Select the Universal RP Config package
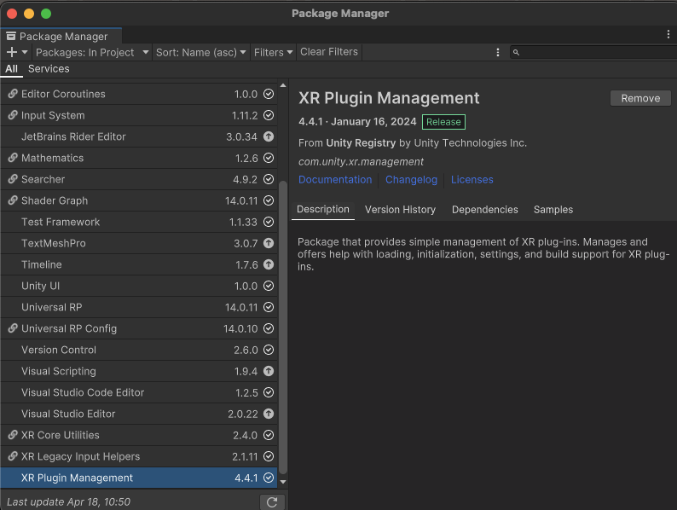This screenshot has width=677, height=510. pos(139,328)
